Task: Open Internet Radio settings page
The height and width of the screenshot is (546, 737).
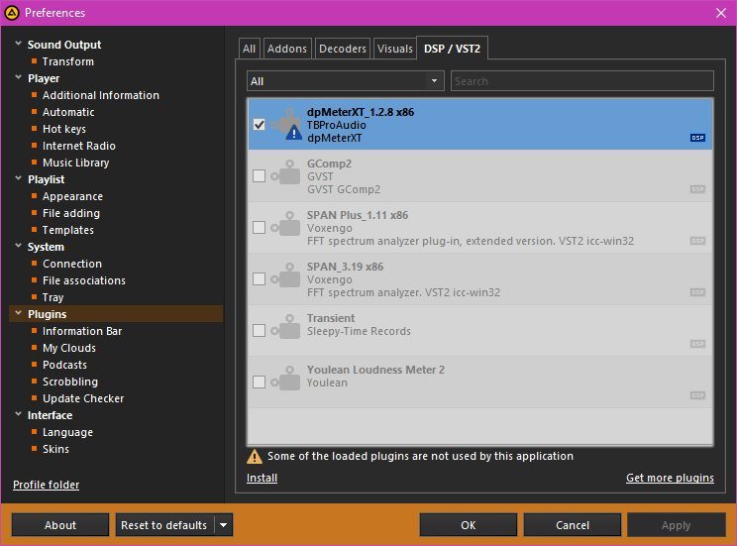Action: click(79, 146)
